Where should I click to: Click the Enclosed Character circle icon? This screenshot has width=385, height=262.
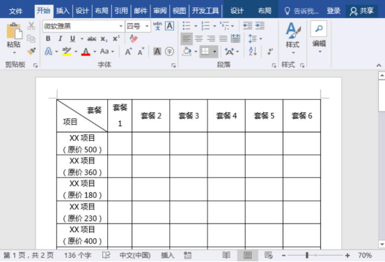(169, 52)
